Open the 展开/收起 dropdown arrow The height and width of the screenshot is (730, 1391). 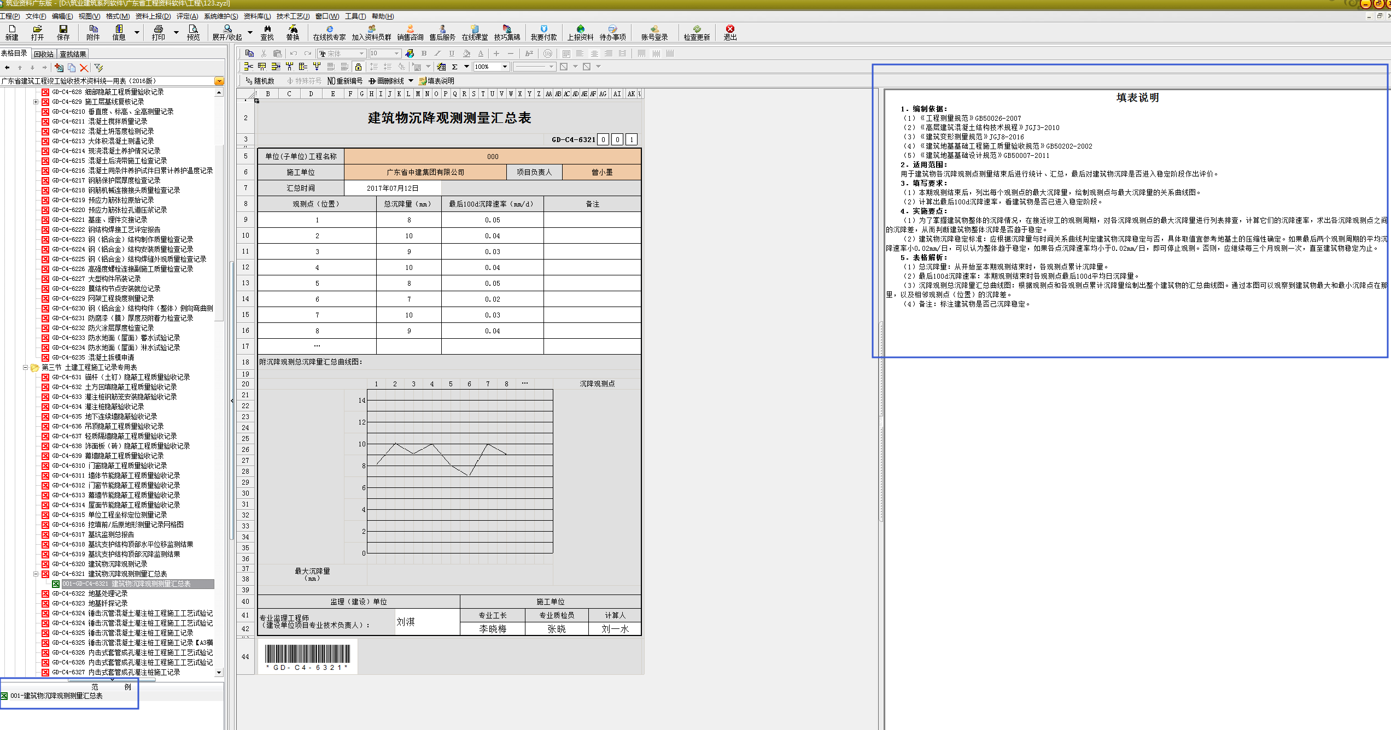click(250, 32)
